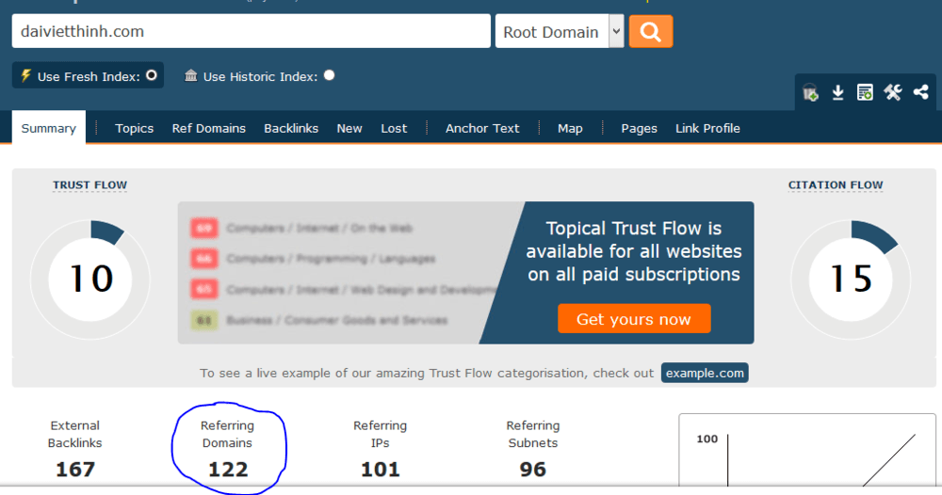This screenshot has height=495, width=942.
Task: Click the share icon
Action: click(x=920, y=92)
